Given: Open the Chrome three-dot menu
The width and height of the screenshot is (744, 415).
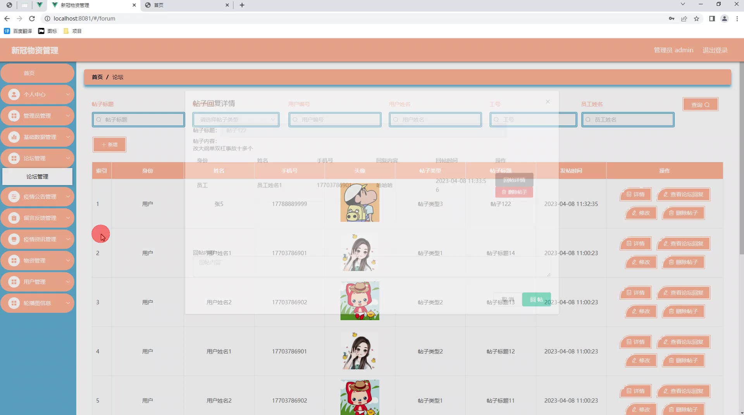Looking at the screenshot, I should pos(737,19).
